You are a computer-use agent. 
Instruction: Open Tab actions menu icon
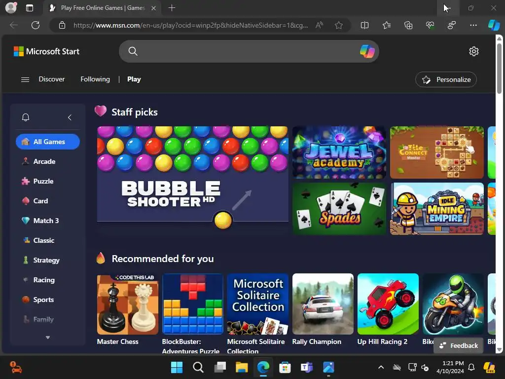point(29,8)
